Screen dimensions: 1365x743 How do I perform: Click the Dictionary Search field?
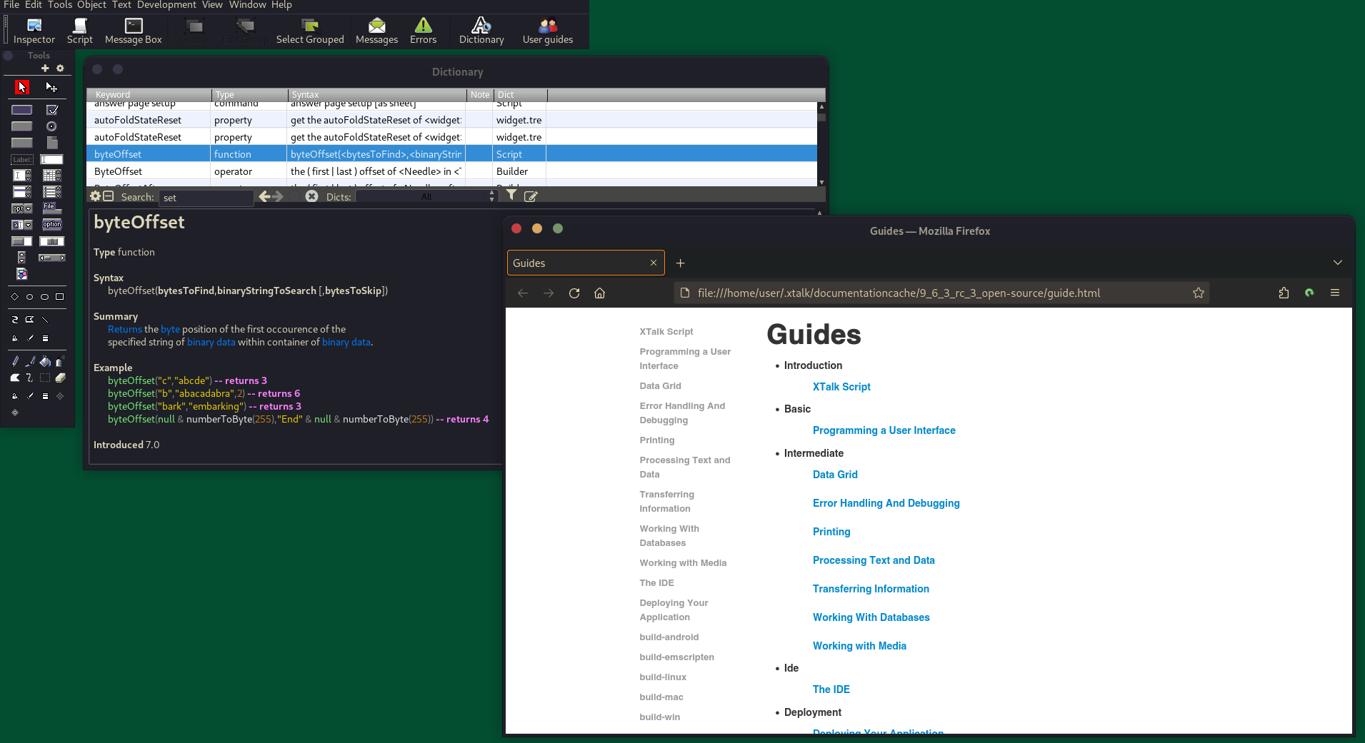(206, 198)
